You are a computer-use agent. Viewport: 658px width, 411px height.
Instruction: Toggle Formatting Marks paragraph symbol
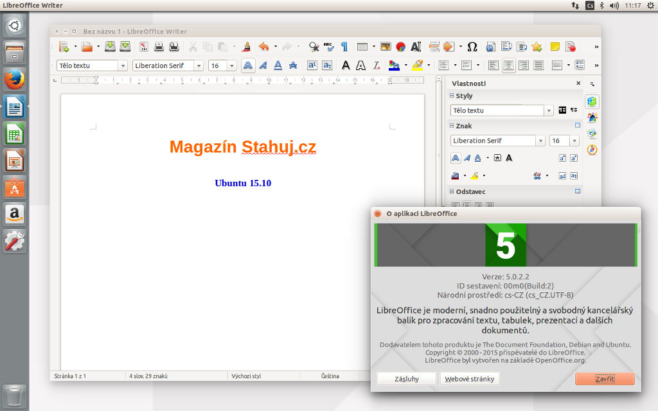pos(344,46)
